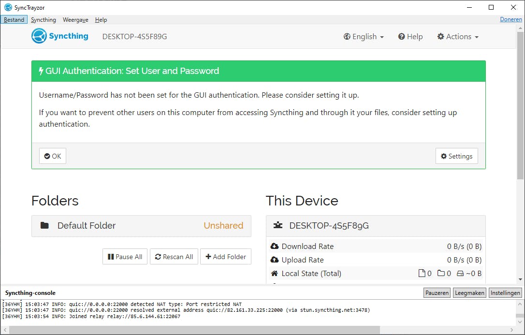Click the question mark icon beside Help
This screenshot has height=335, width=525.
point(401,36)
